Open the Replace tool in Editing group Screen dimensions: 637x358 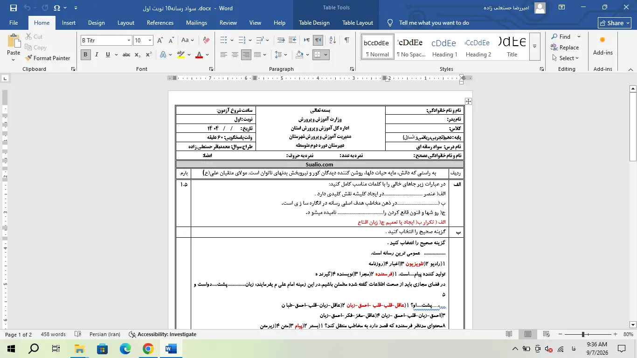point(565,48)
